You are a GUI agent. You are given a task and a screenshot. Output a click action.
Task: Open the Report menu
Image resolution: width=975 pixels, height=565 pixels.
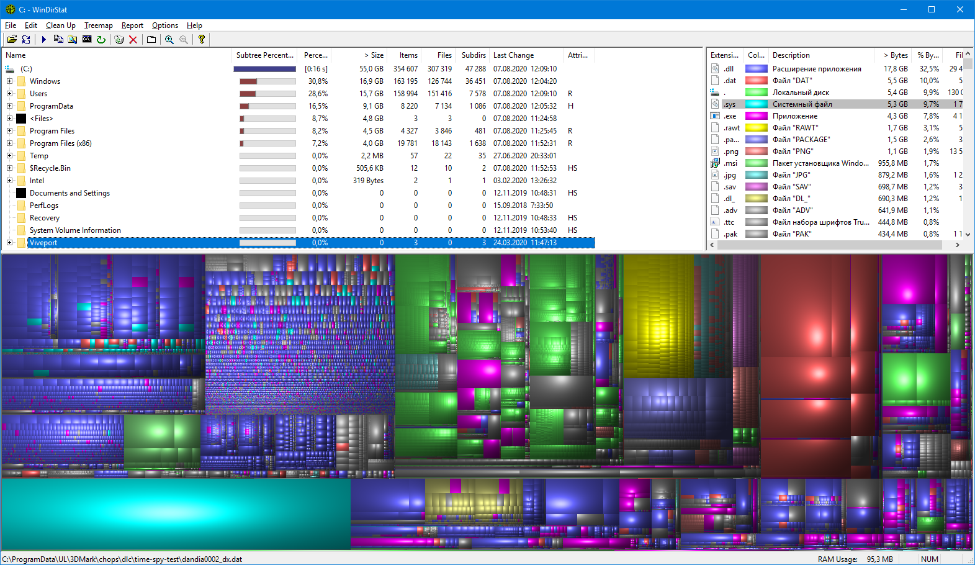[x=132, y=25]
